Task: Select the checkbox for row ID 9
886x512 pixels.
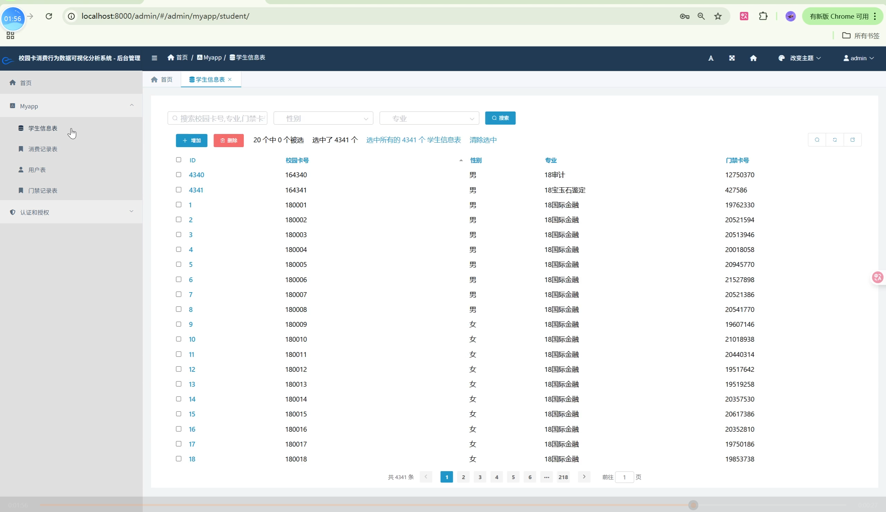Action: click(179, 324)
